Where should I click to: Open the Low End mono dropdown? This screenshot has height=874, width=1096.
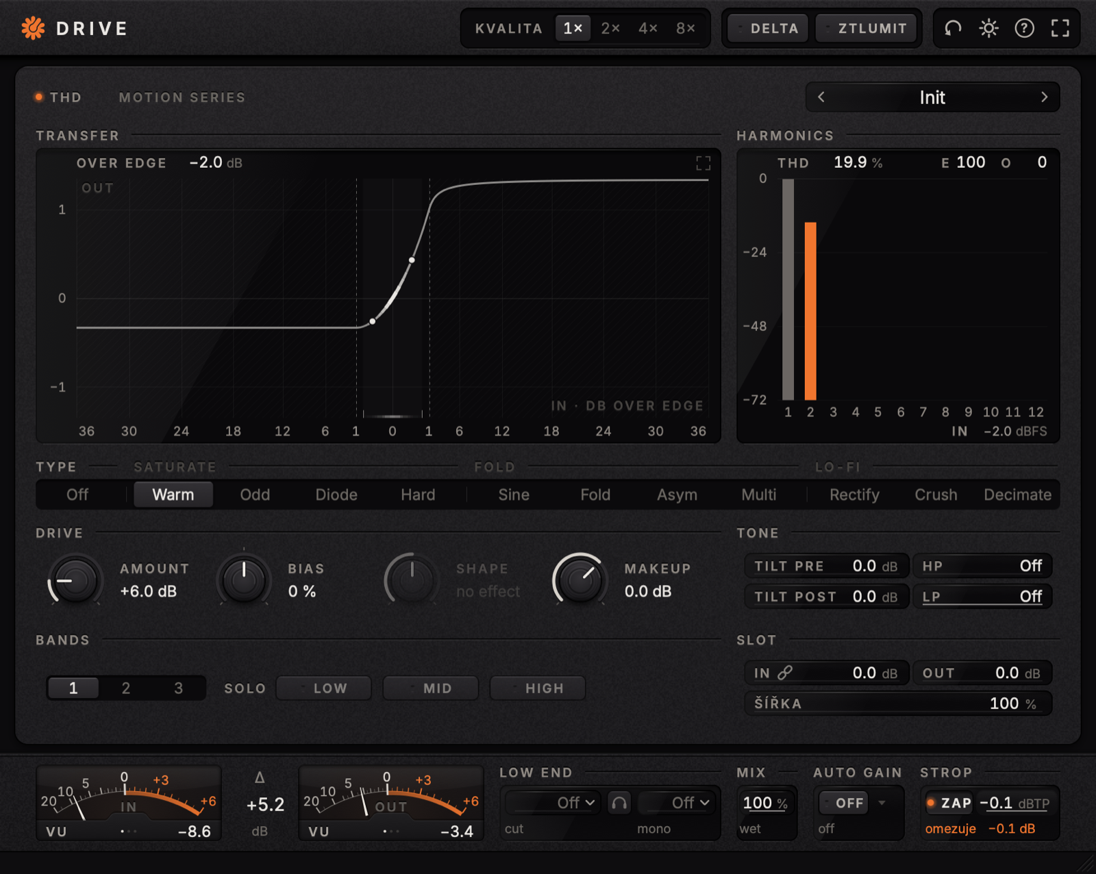(x=676, y=803)
